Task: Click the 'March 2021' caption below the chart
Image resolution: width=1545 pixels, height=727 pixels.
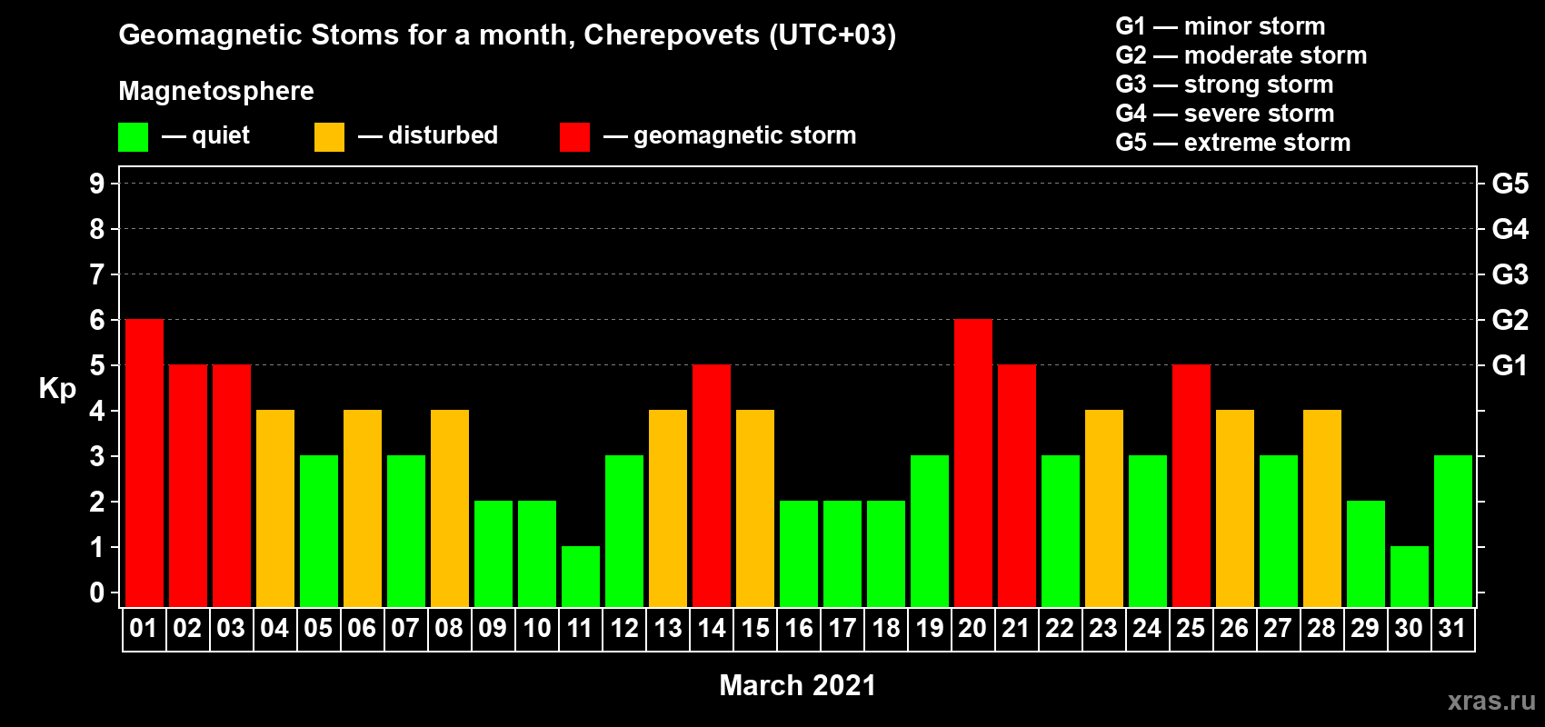Action: click(798, 685)
